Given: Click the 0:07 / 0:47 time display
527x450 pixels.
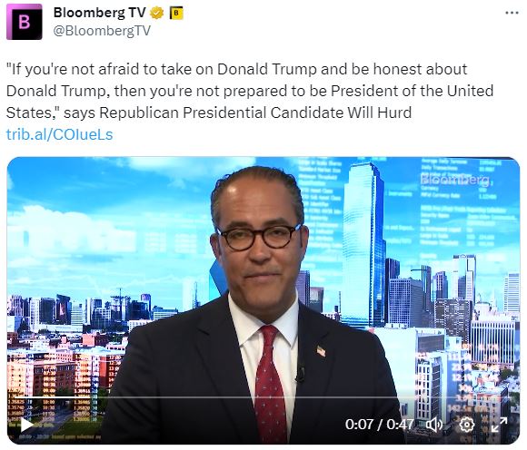Looking at the screenshot, I should click(x=379, y=425).
